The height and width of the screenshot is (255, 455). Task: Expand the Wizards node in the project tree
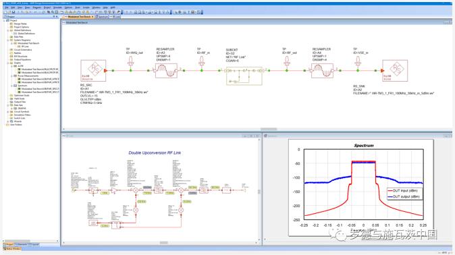8,121
